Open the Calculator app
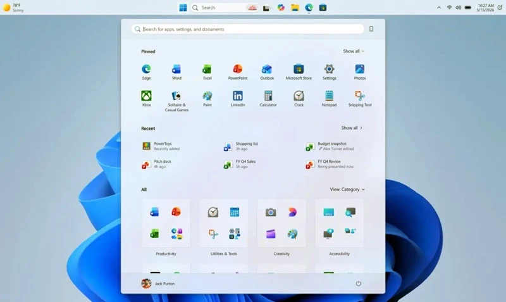The height and width of the screenshot is (302, 506). [268, 99]
